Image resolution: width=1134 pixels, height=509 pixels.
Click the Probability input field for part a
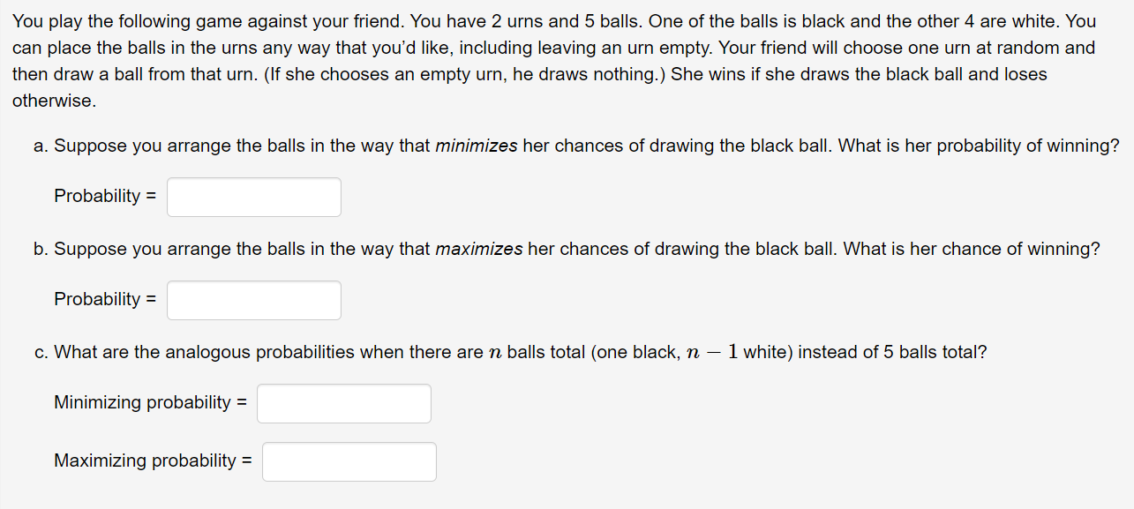coord(253,197)
